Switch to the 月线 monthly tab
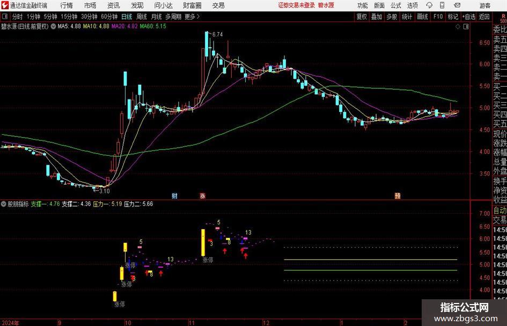 pos(156,17)
